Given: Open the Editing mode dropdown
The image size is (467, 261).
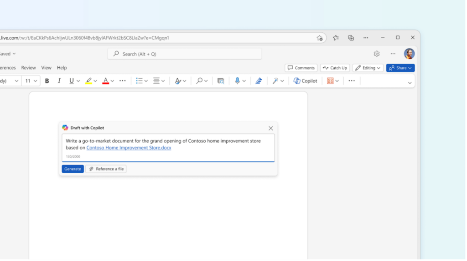Looking at the screenshot, I should pyautogui.click(x=368, y=68).
